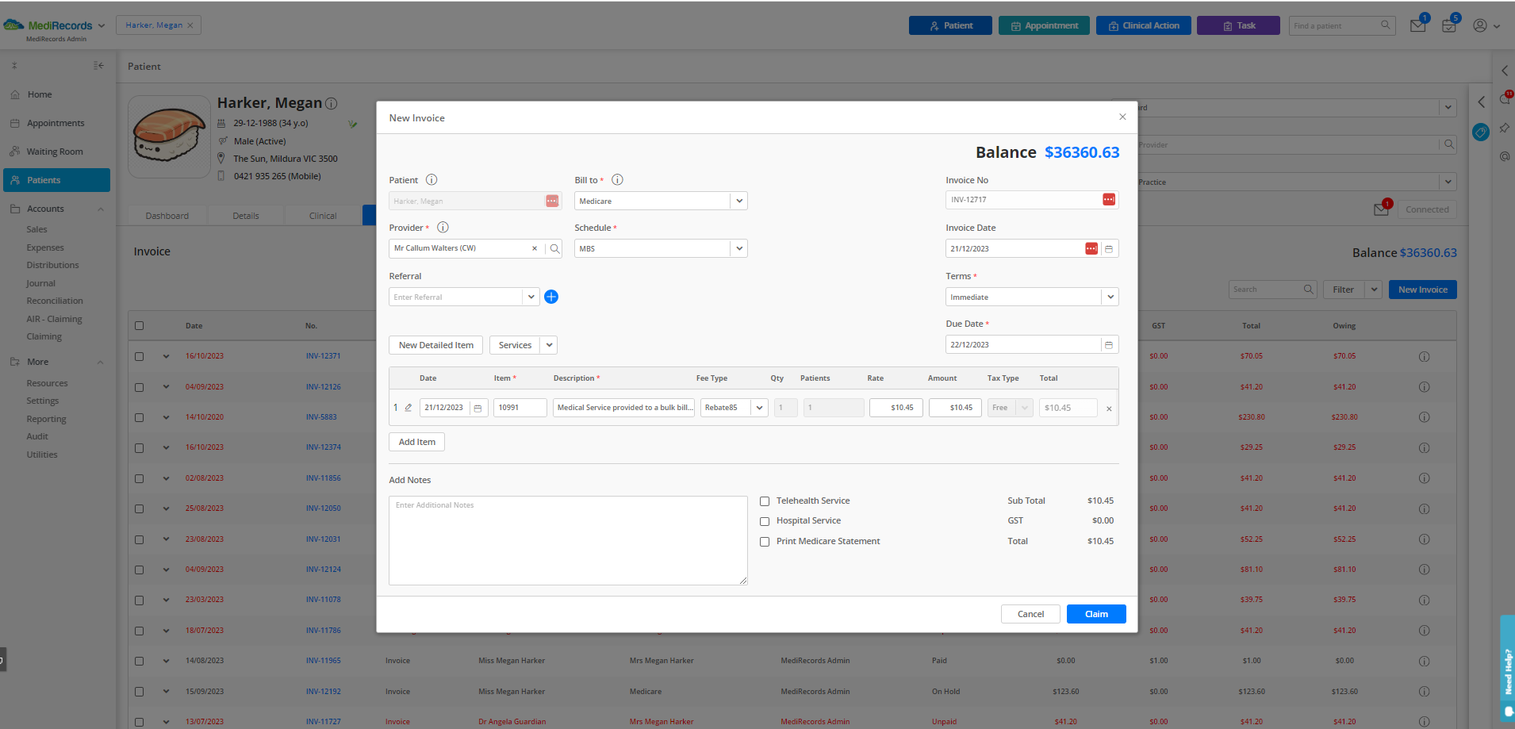Image resolution: width=1515 pixels, height=729 pixels.
Task: Click the Claim button
Action: (1096, 614)
